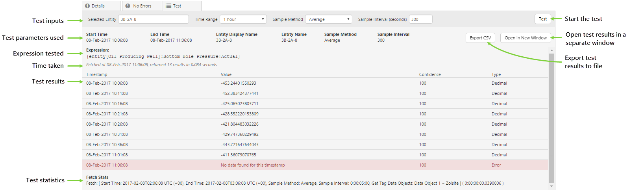Click the scrollbar up arrow in results panel
Image resolution: width=631 pixels, height=191 pixels.
point(551,50)
